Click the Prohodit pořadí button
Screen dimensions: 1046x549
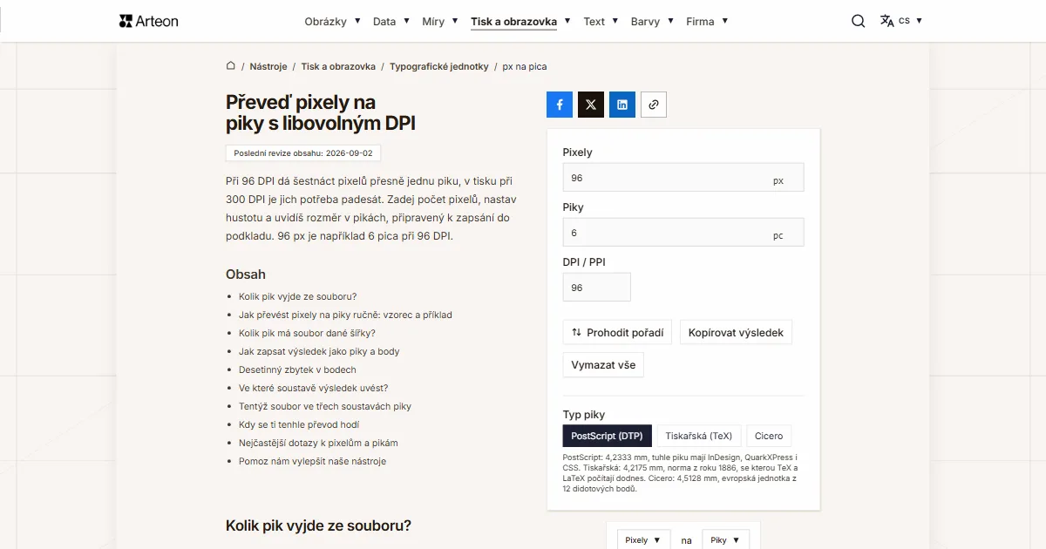tap(617, 332)
